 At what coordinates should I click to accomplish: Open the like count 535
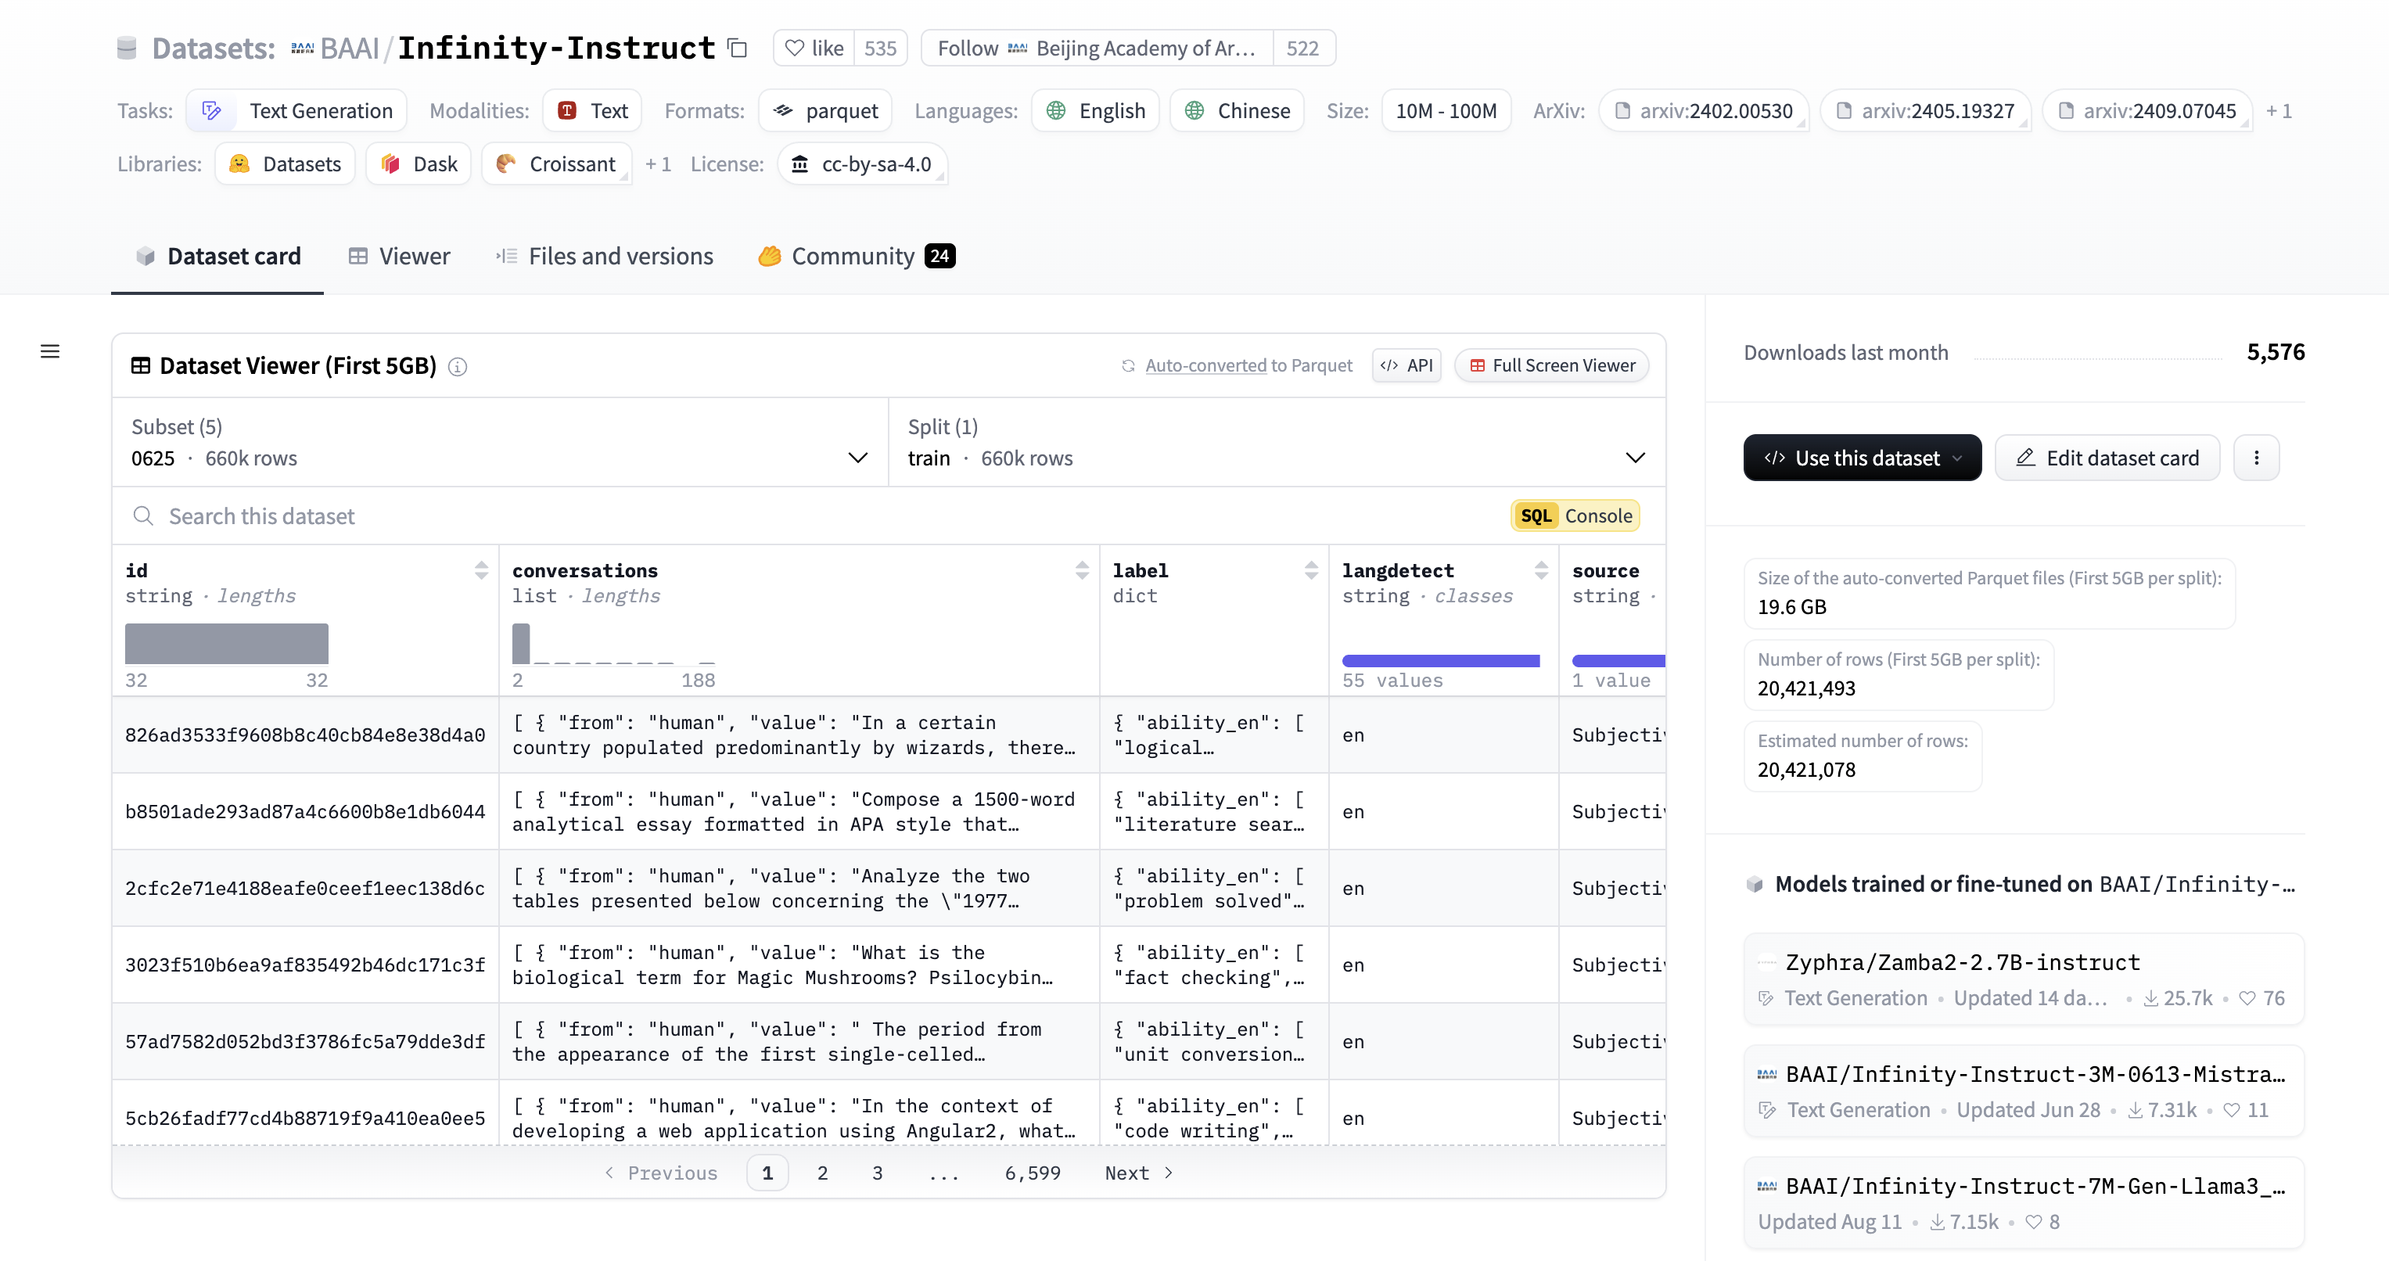tap(880, 48)
